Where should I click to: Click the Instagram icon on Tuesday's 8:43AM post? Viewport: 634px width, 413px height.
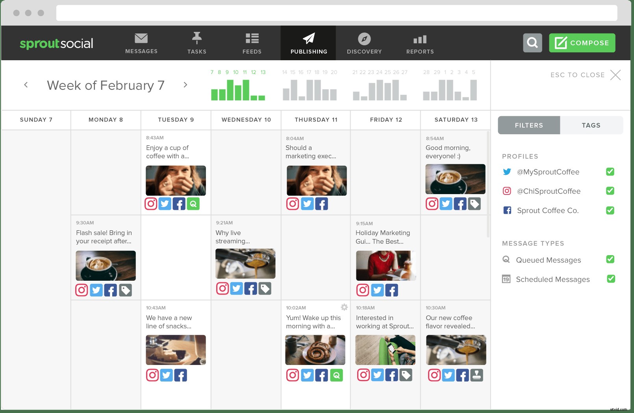click(x=151, y=204)
